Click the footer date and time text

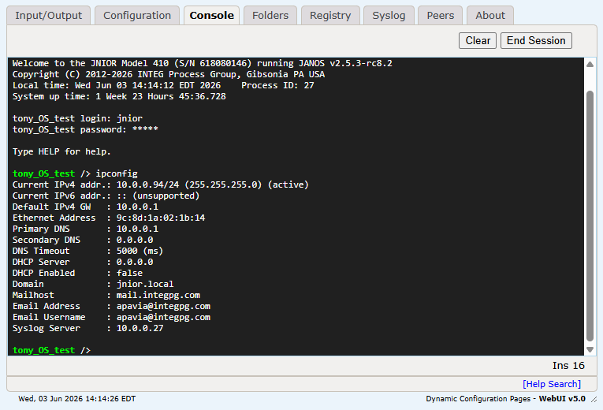click(77, 399)
